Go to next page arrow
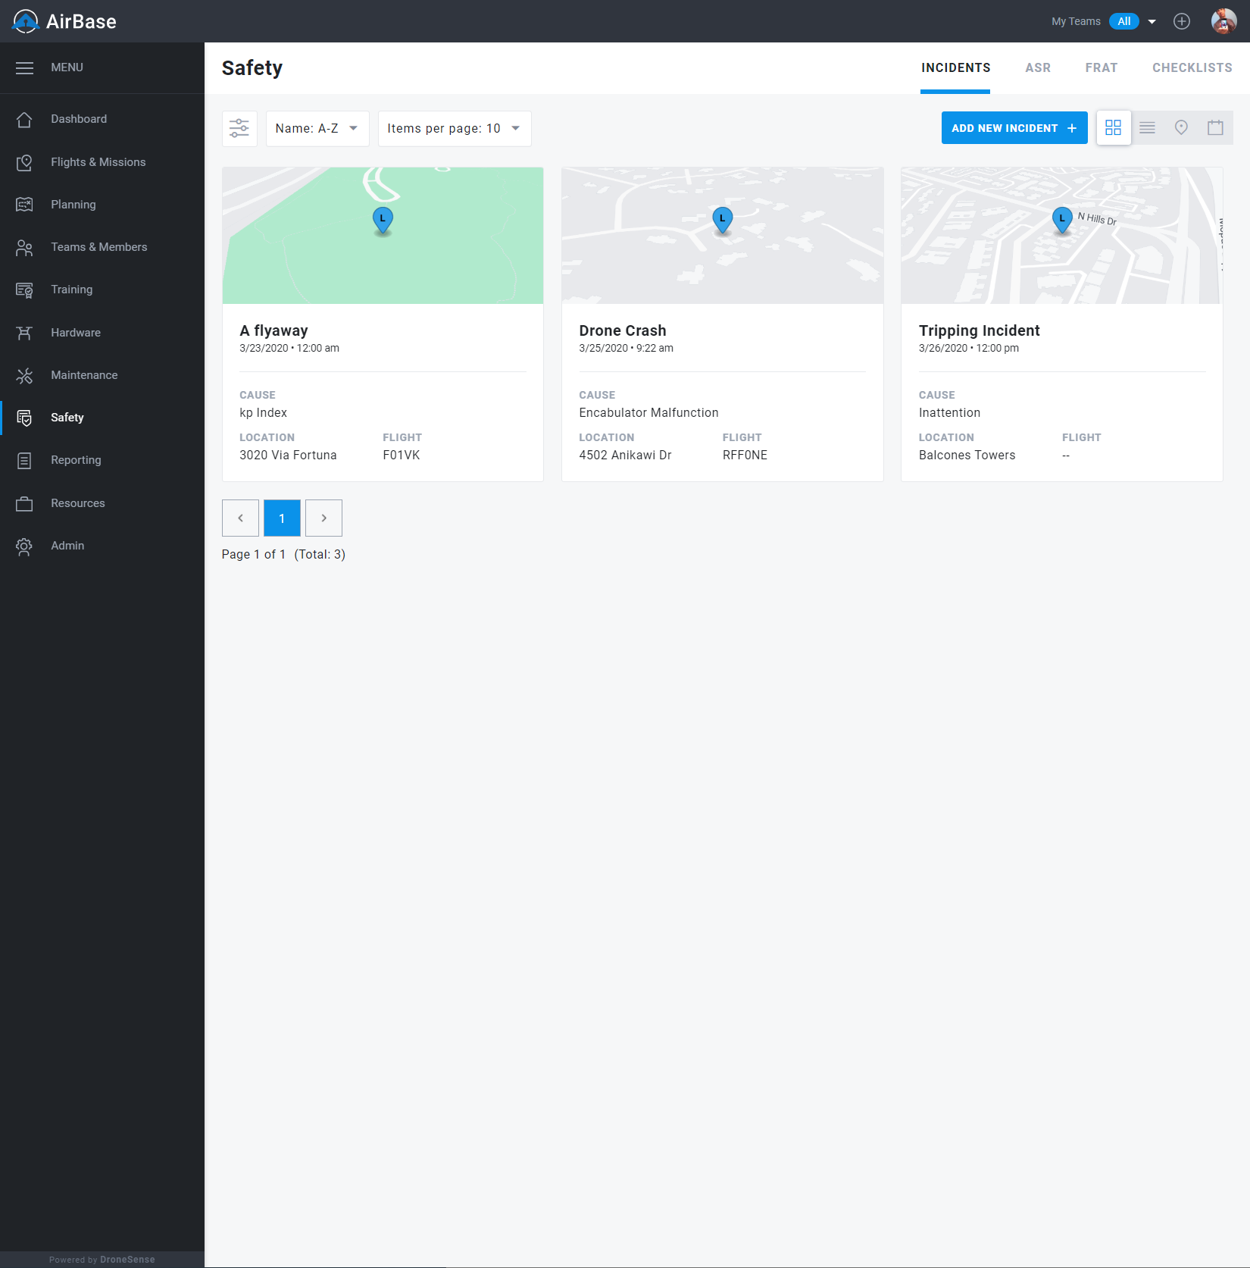The height and width of the screenshot is (1268, 1250). (x=323, y=518)
